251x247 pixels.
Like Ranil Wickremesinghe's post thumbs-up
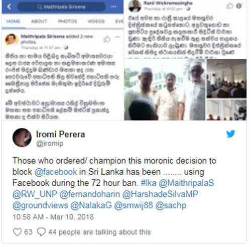tap(229, 6)
